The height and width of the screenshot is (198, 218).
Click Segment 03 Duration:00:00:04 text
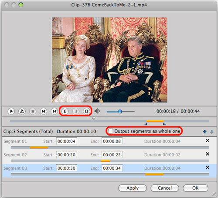point(162,168)
